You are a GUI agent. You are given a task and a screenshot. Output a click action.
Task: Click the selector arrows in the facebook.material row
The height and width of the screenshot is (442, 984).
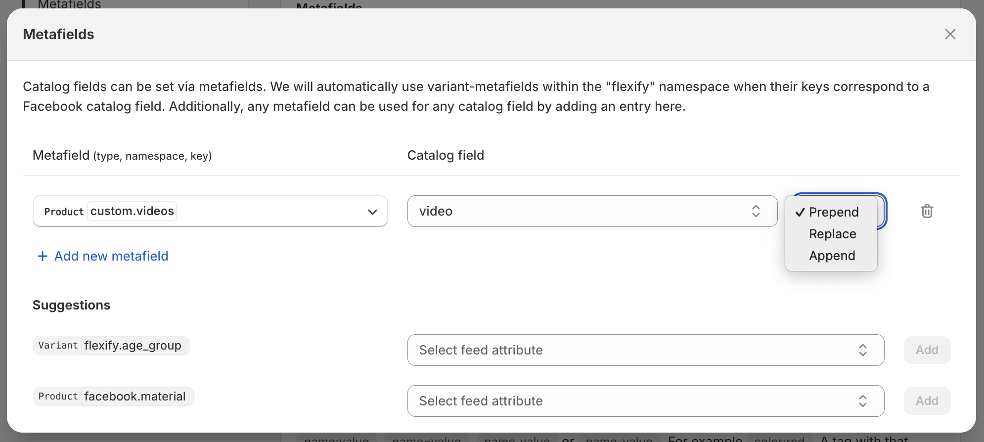(x=862, y=401)
